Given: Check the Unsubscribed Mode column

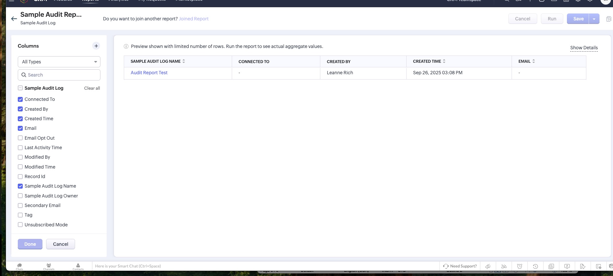Looking at the screenshot, I should (20, 225).
